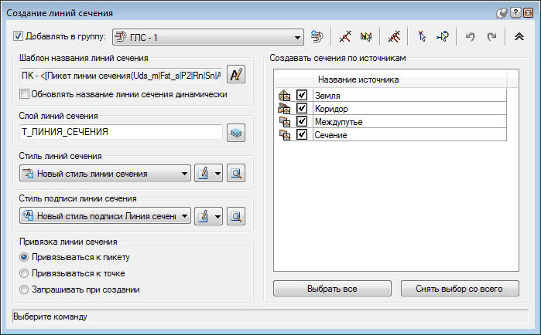This screenshot has height=335, width=541.
Task: Click the Т_ЛИНИЯ_СЕЧЕНИЯ layer name field
Action: click(x=120, y=132)
